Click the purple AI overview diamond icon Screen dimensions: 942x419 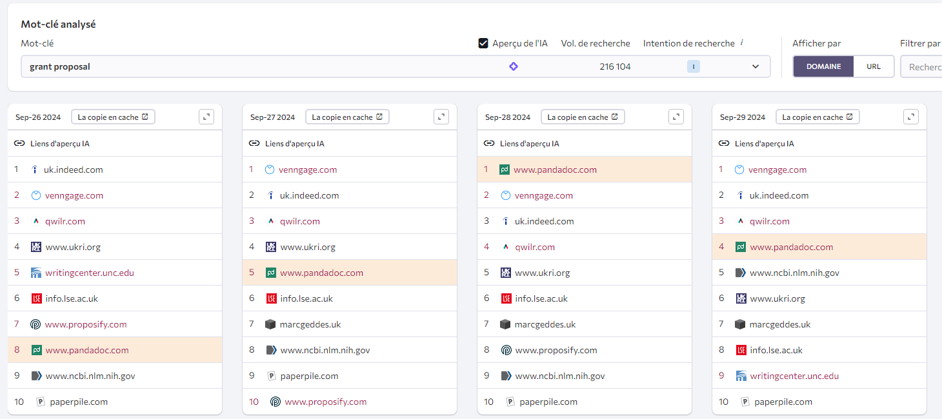point(514,66)
